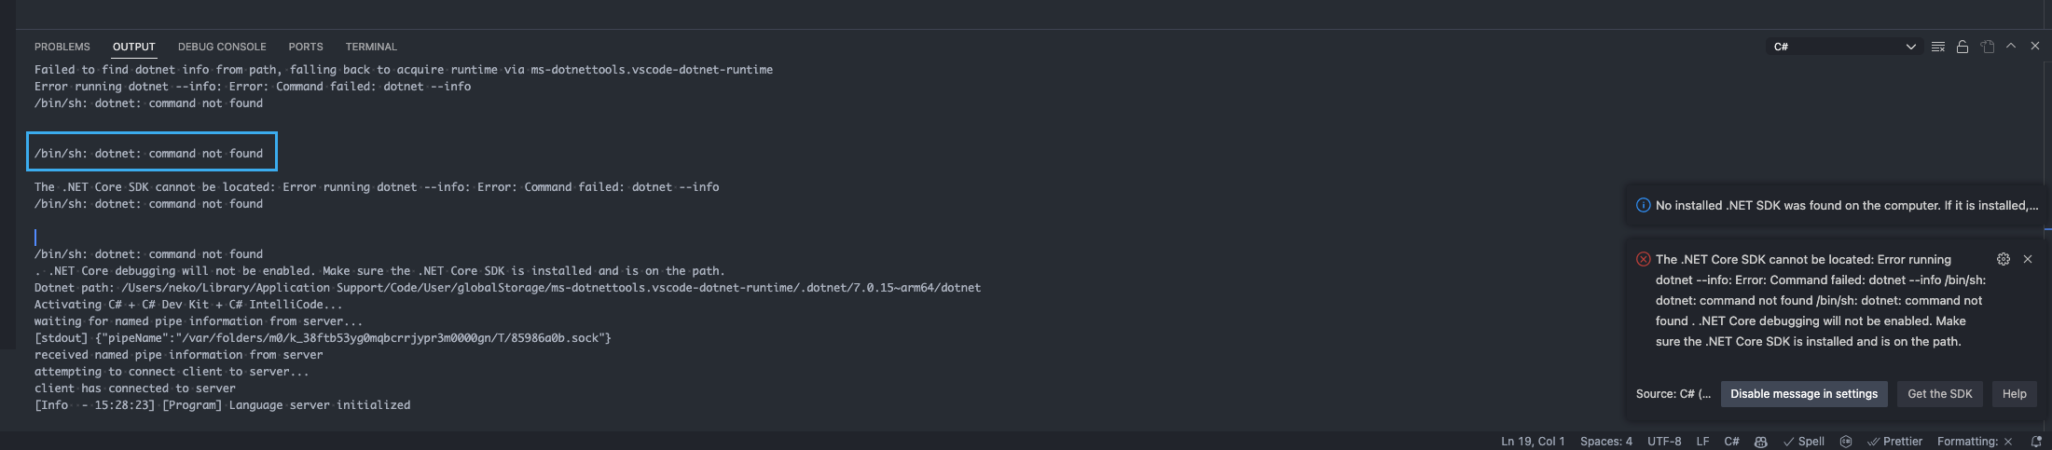Click the hexagon C# icon in the status bar
Screen dimensions: 2052x450
1846,442
